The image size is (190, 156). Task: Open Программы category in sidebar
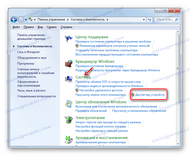26,63
